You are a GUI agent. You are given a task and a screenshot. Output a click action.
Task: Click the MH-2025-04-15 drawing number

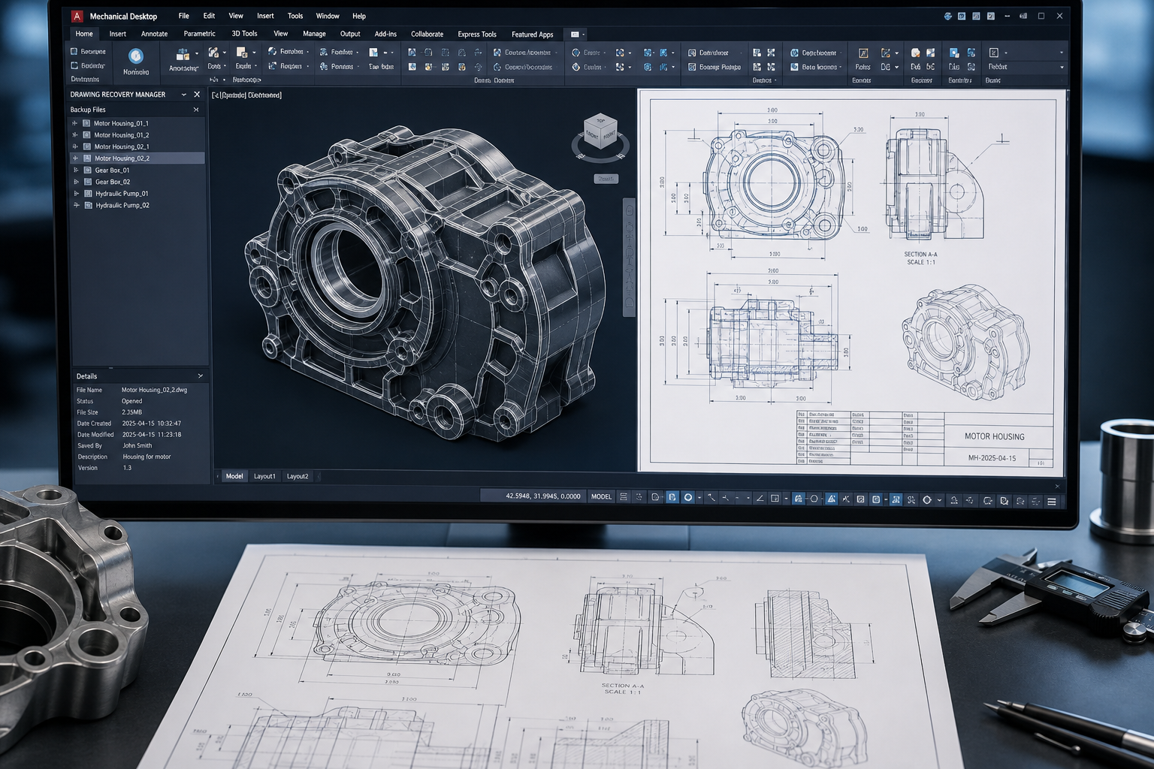point(992,458)
